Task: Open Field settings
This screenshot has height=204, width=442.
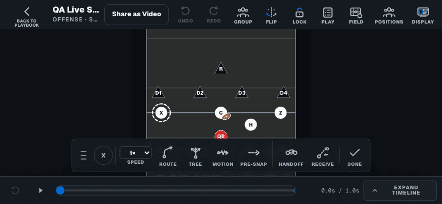Action: [x=356, y=16]
